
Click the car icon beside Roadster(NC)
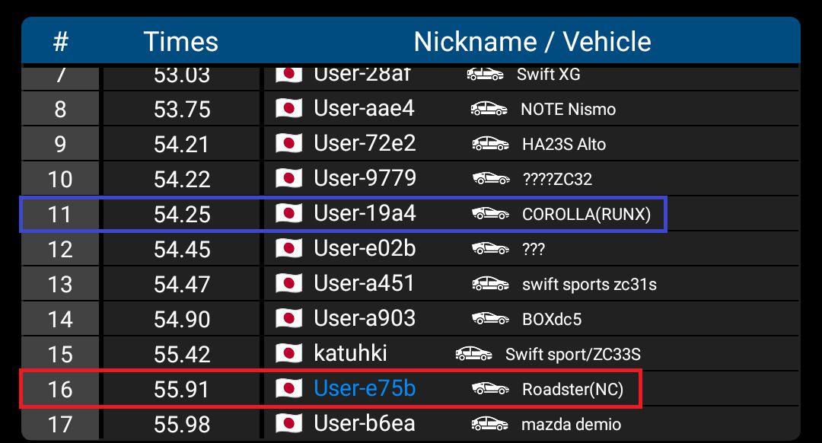[x=490, y=389]
